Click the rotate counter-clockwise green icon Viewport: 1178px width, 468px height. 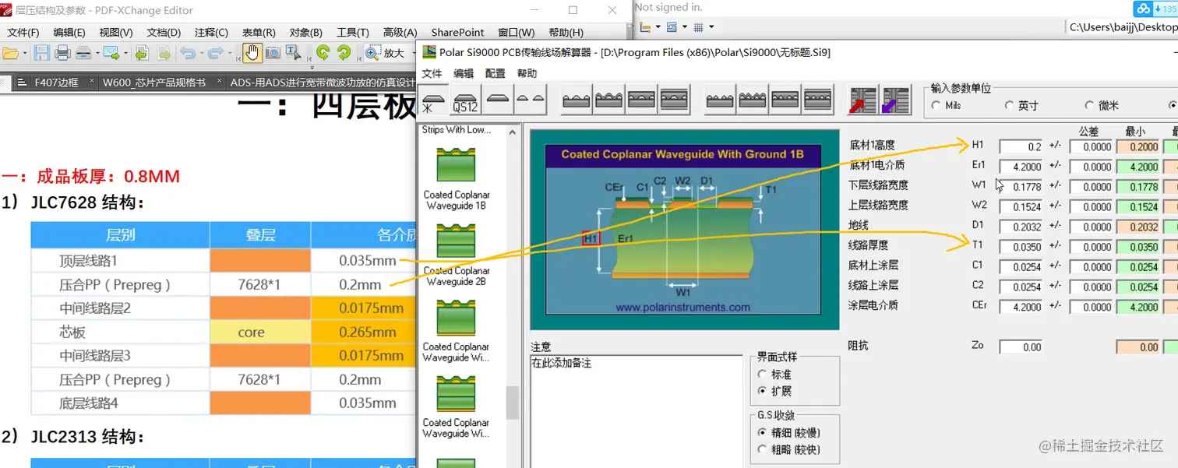click(323, 53)
